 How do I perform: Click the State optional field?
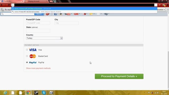click(x=38, y=31)
